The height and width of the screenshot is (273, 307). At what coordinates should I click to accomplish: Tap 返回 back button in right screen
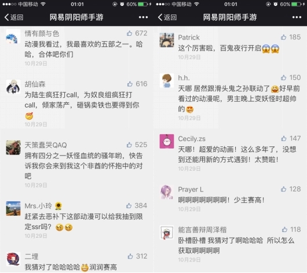[x=167, y=17]
